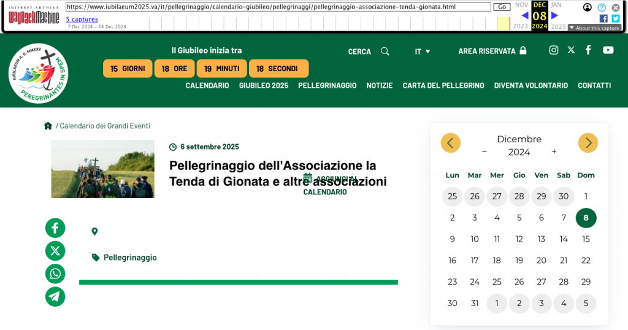Image resolution: width=628 pixels, height=330 pixels.
Task: Open the YouTube icon in header
Action: click(x=608, y=50)
